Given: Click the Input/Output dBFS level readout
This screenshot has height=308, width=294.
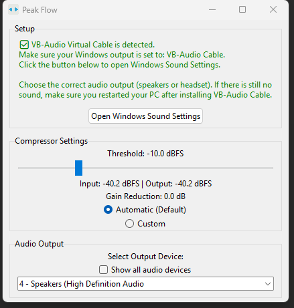Looking at the screenshot, I should pos(145,184).
